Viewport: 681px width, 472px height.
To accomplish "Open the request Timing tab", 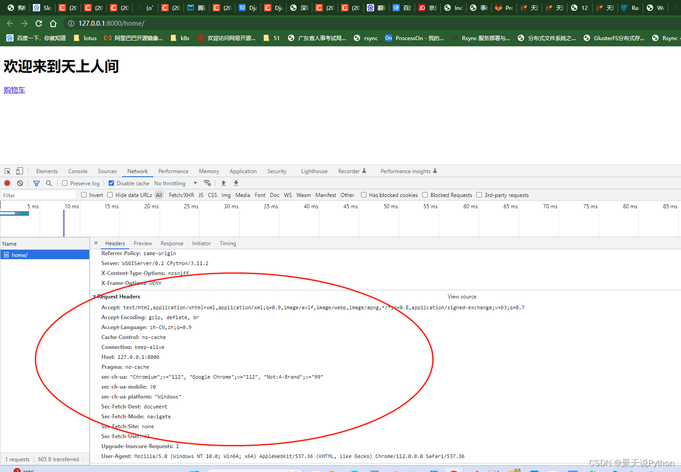I will [228, 243].
